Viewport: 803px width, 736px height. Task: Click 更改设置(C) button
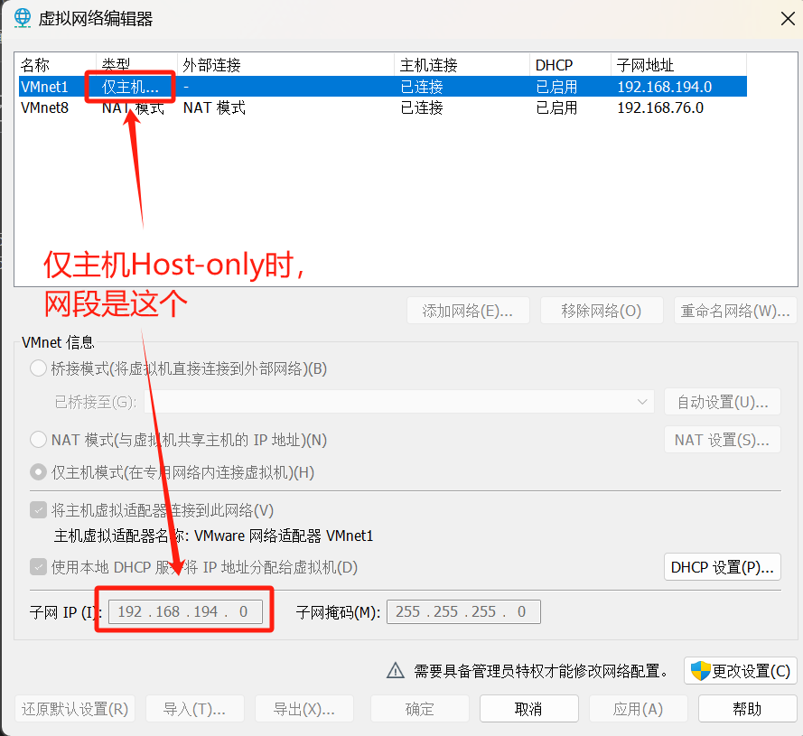[741, 670]
